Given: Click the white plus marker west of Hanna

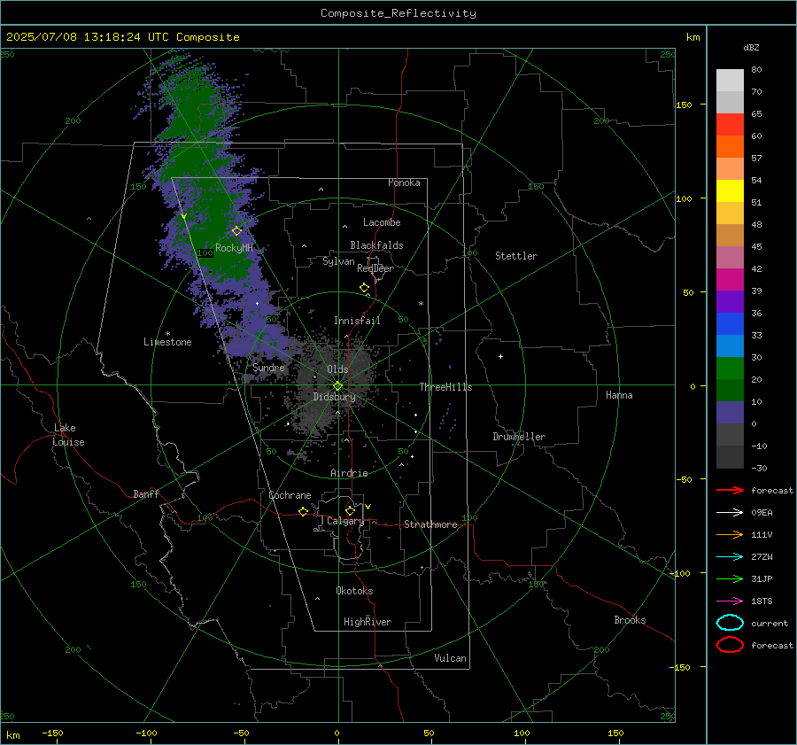Looking at the screenshot, I should point(500,356).
